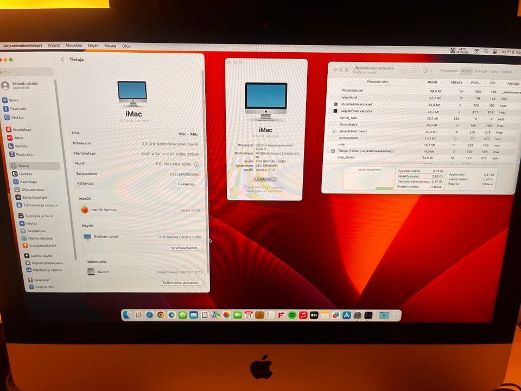Screen dimensions: 521x391
Task: Launch Safari from the Dock
Action: click(150, 314)
